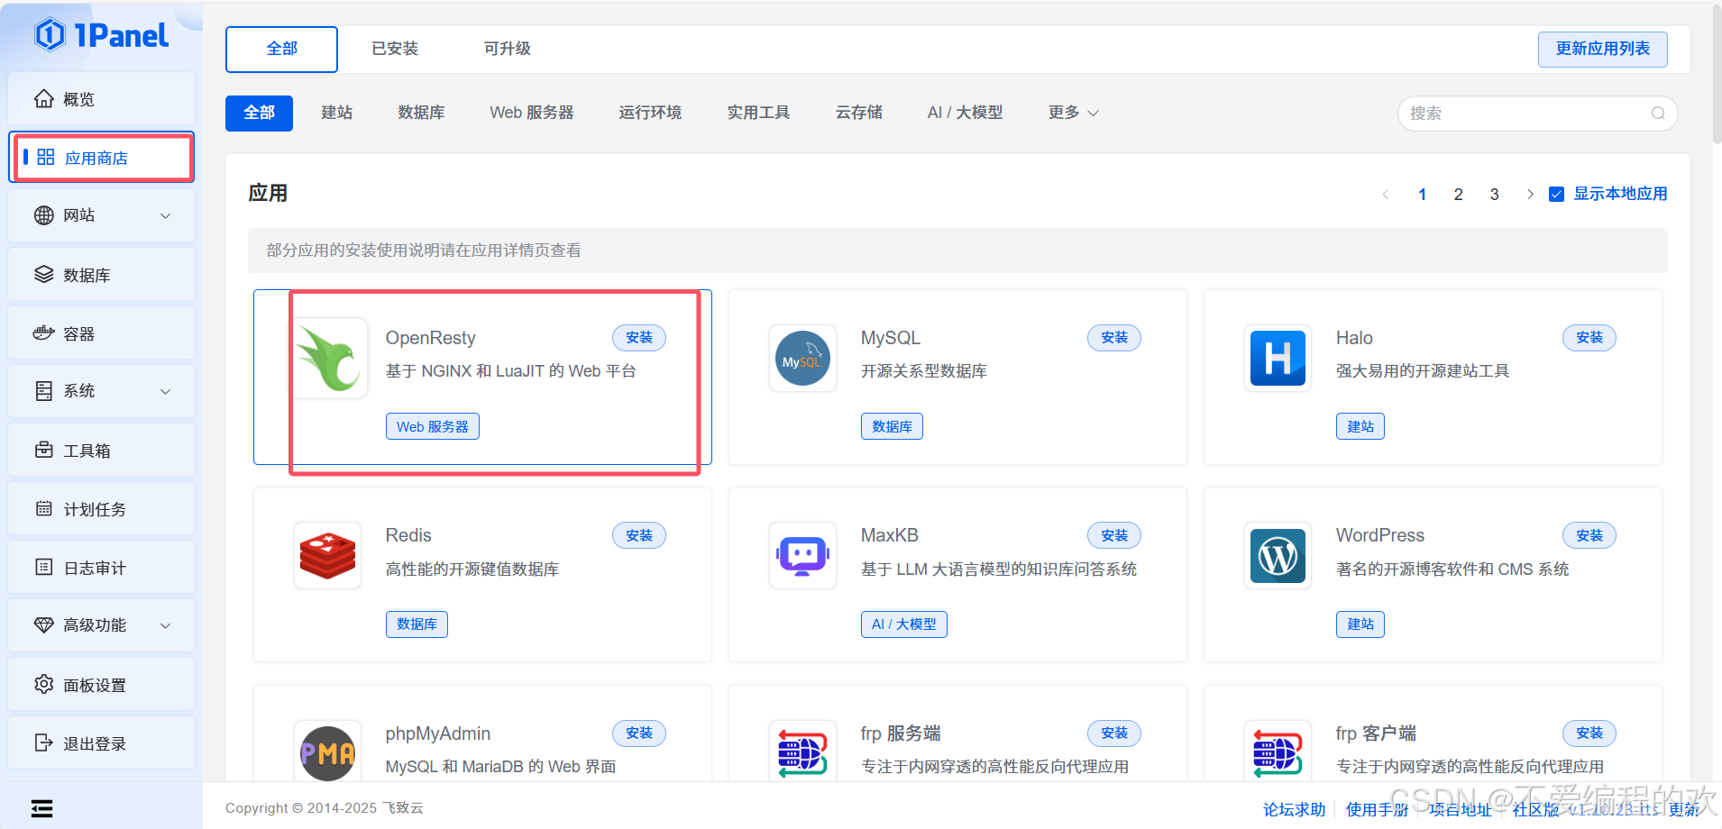The image size is (1722, 829).
Task: Open the MySQL app logo
Action: pyautogui.click(x=802, y=358)
